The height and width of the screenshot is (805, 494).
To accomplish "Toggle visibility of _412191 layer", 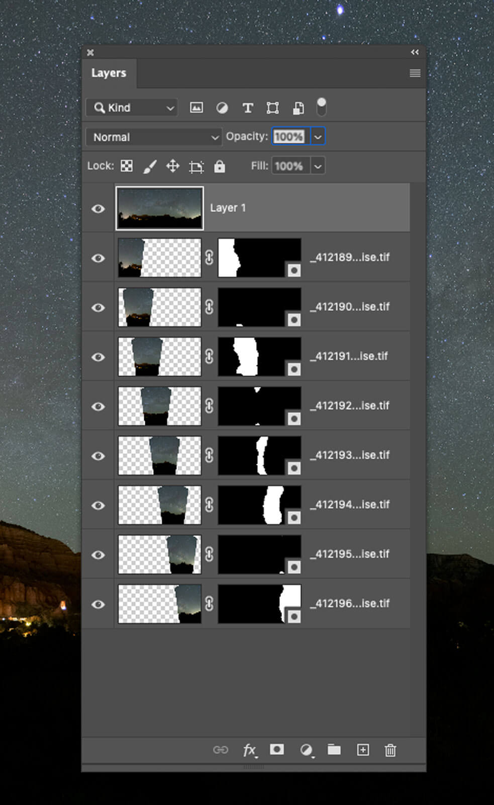I will [x=98, y=357].
